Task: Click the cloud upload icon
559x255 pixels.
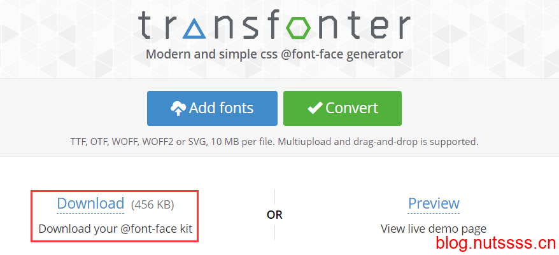Action: coord(179,109)
